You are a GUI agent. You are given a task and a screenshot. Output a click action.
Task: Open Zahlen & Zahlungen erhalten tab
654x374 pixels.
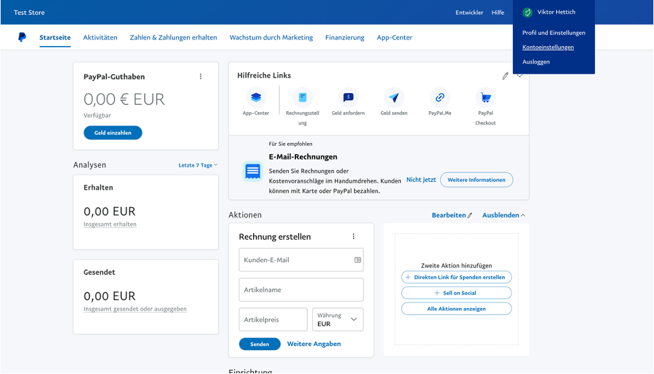pyautogui.click(x=174, y=38)
